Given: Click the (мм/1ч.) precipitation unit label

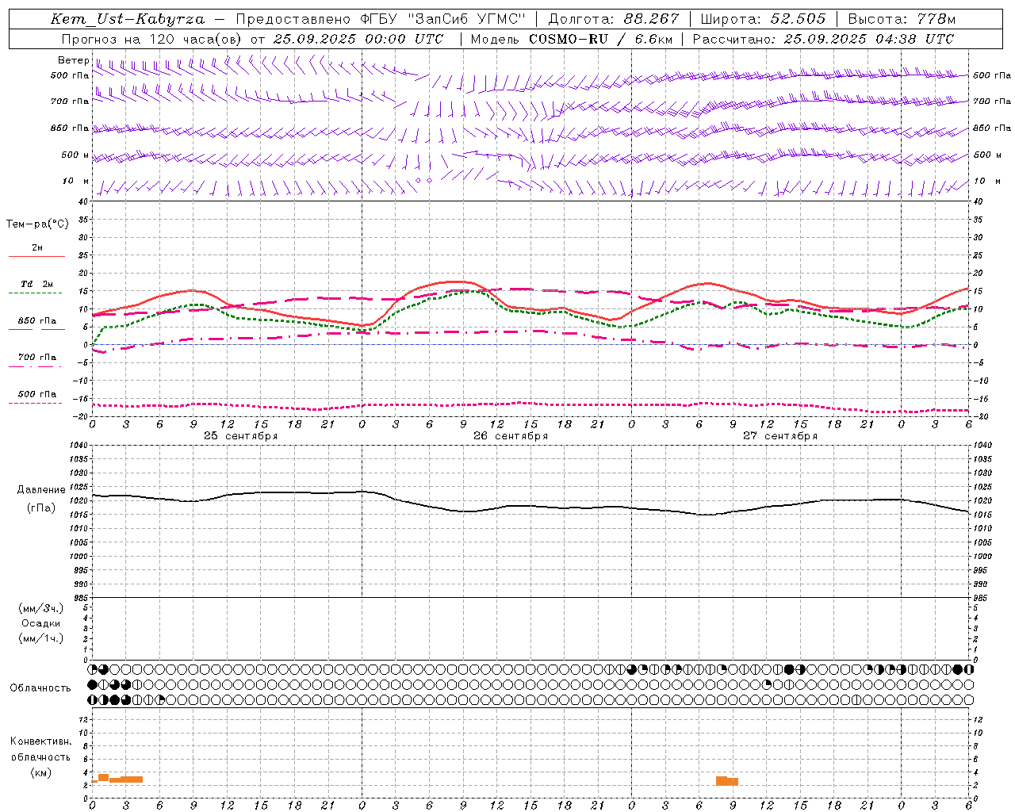Looking at the screenshot, I should [41, 638].
